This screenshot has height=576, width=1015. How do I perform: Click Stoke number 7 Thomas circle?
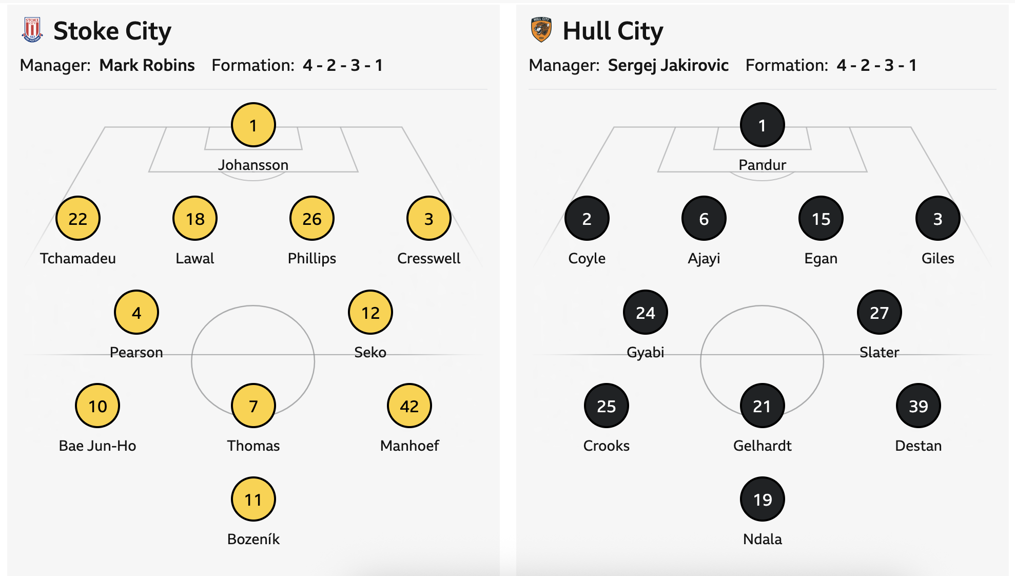253,406
